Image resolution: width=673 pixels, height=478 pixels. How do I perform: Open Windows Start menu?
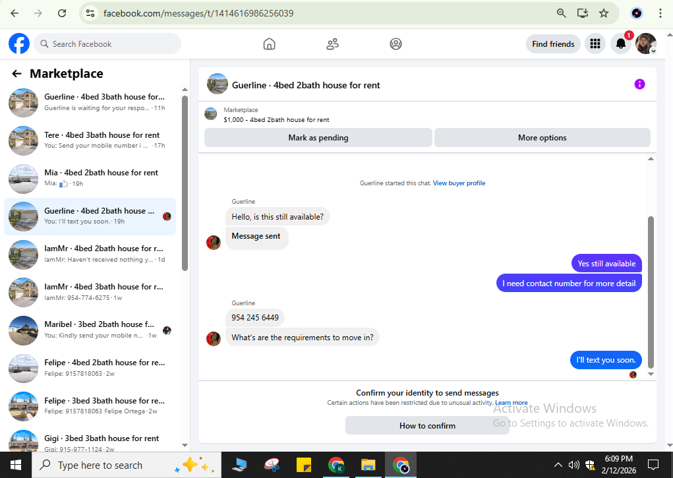click(x=16, y=465)
